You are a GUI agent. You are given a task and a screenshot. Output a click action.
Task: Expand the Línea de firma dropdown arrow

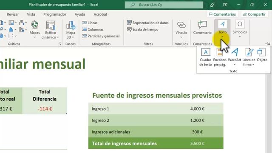tap(253, 65)
